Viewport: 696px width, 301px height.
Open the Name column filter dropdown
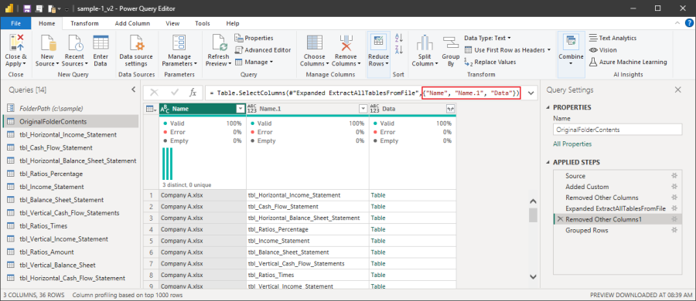coord(241,109)
